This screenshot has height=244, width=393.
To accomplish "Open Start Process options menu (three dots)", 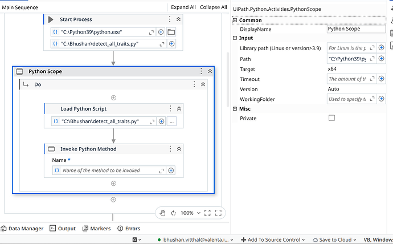I will pyautogui.click(x=170, y=19).
